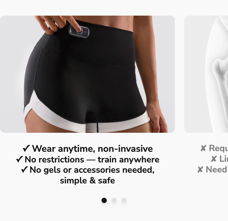Select the "Wear anytime, non-invasive" text
The width and height of the screenshot is (228, 221).
[x=92, y=149]
